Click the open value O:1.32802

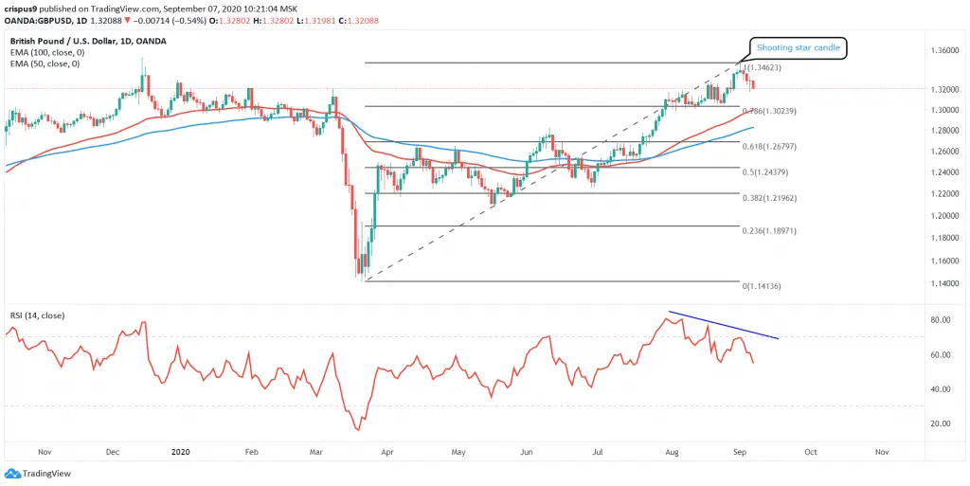[231, 21]
